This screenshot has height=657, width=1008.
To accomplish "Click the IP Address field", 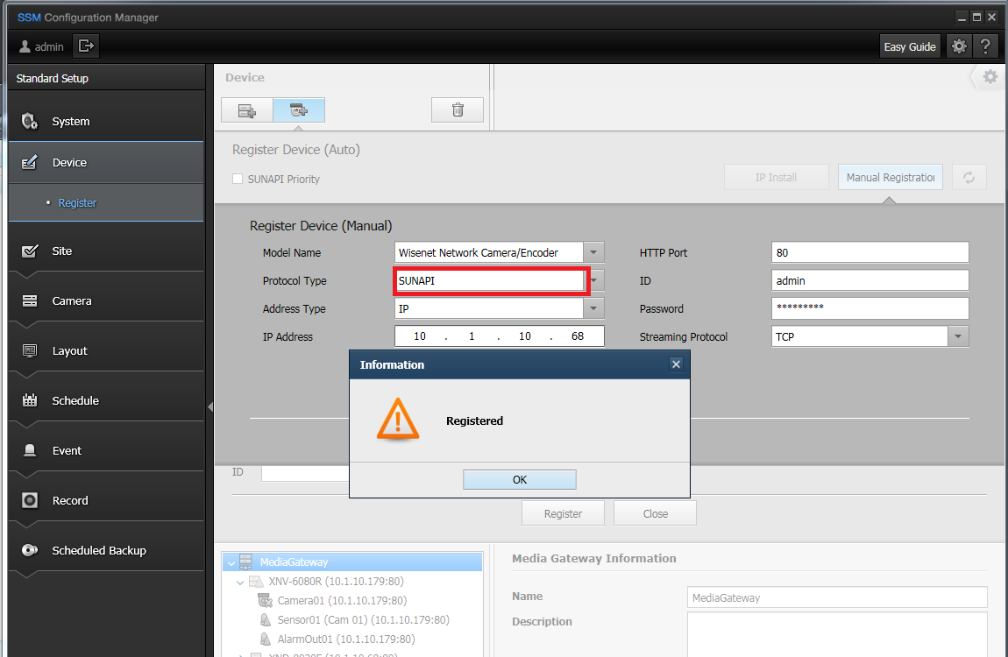I will [x=500, y=336].
